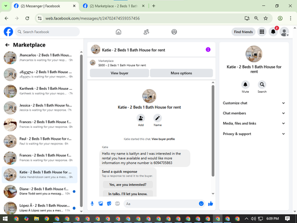Choose a GIF icon in the composer

click(x=118, y=203)
